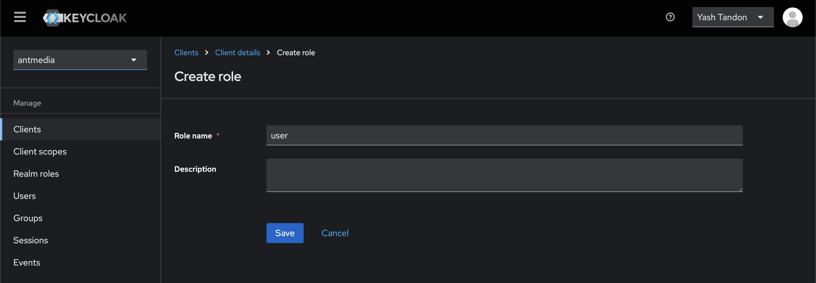The image size is (816, 283).
Task: Click the user avatar icon
Action: coord(792,17)
